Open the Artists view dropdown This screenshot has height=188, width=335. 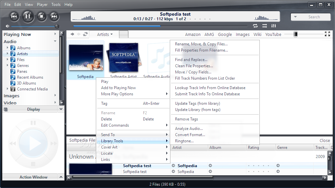[x=105, y=34]
